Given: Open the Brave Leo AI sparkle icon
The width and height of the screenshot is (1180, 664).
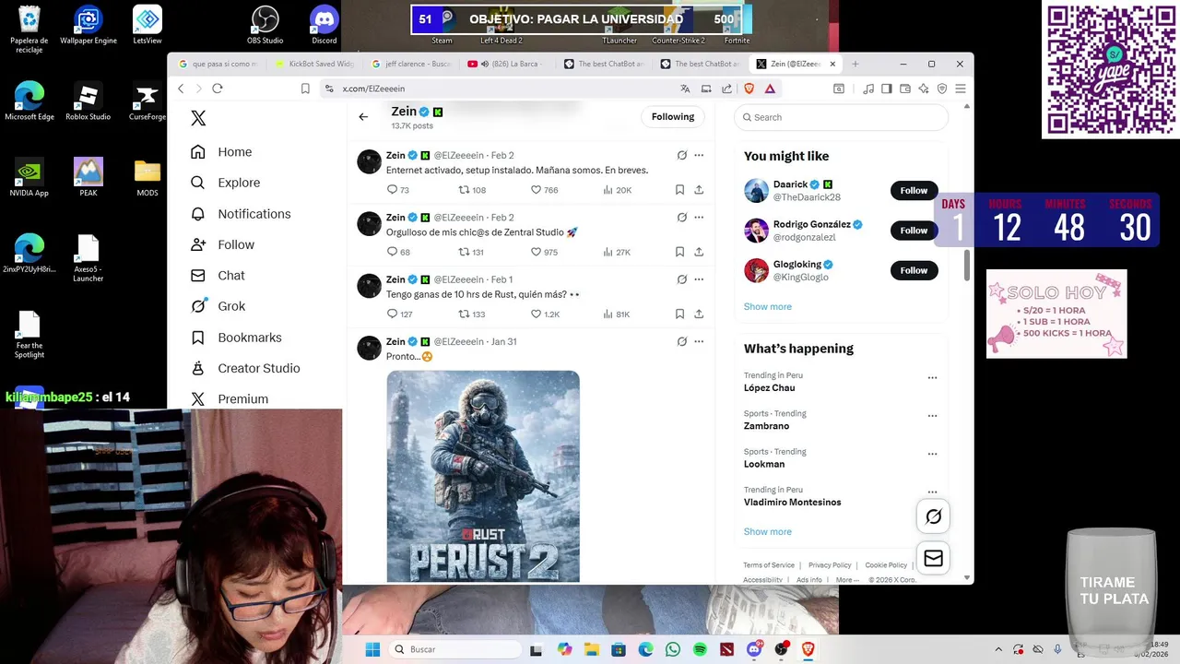Looking at the screenshot, I should click(923, 89).
